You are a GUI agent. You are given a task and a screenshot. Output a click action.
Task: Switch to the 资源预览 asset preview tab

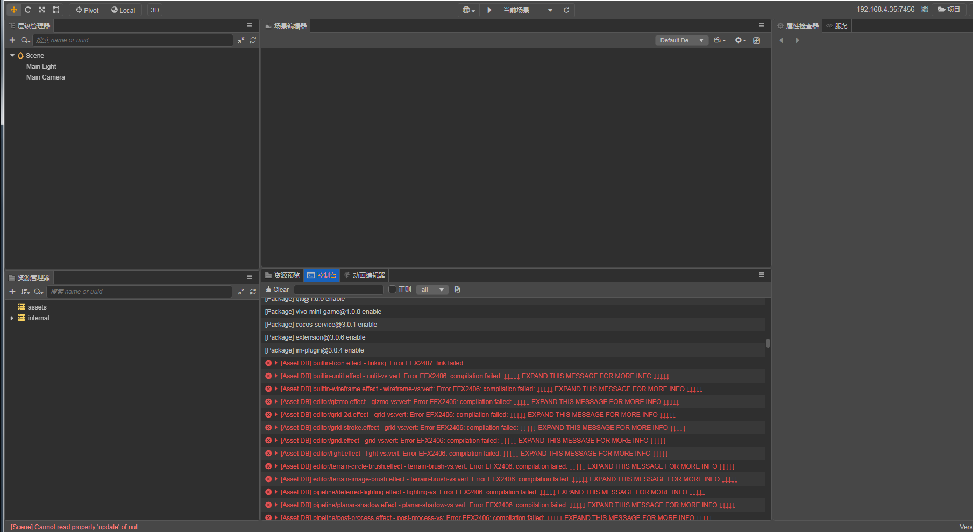[x=283, y=275]
